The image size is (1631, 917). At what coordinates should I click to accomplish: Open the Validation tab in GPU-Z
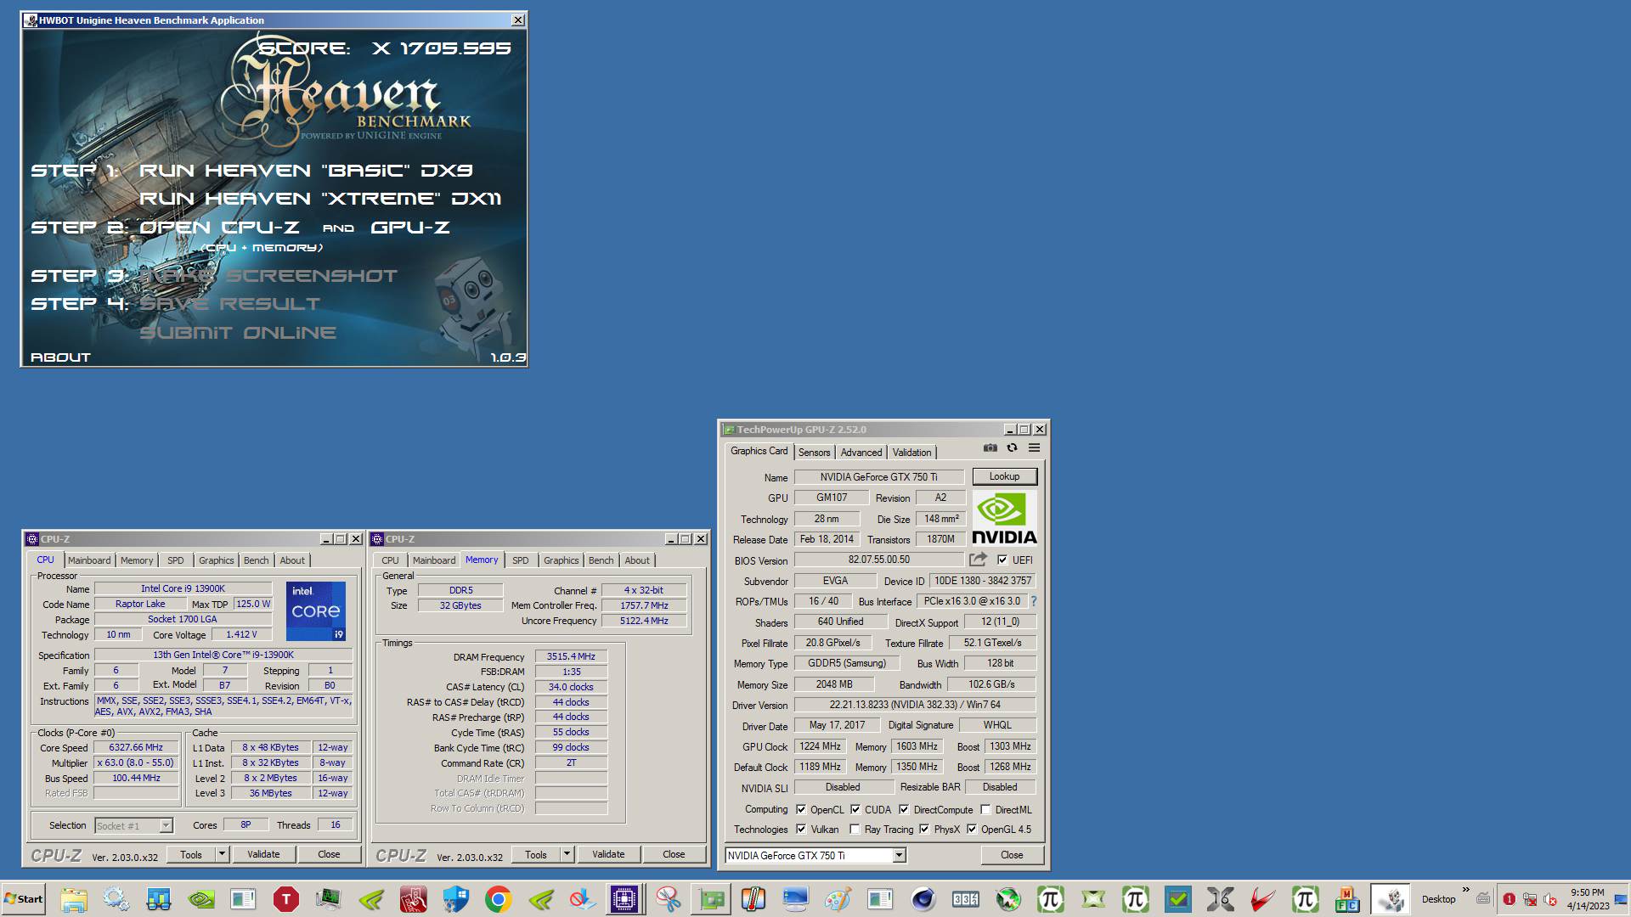[911, 453]
